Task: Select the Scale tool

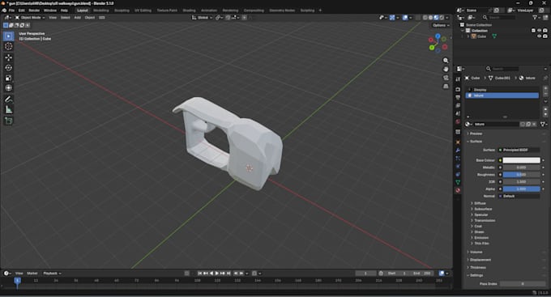Action: click(9, 78)
